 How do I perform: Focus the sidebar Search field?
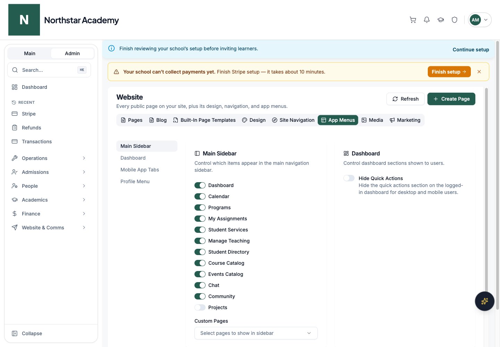pyautogui.click(x=49, y=70)
